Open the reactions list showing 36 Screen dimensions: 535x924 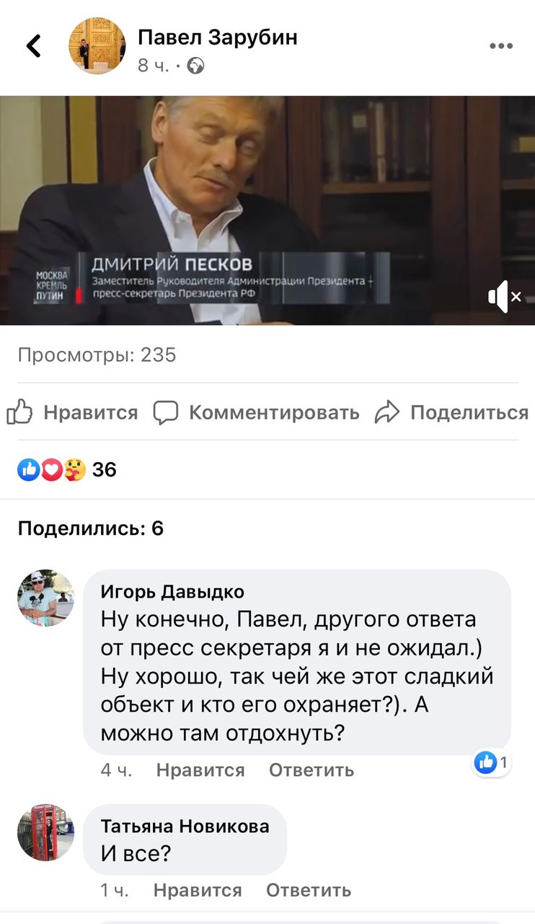pos(66,470)
